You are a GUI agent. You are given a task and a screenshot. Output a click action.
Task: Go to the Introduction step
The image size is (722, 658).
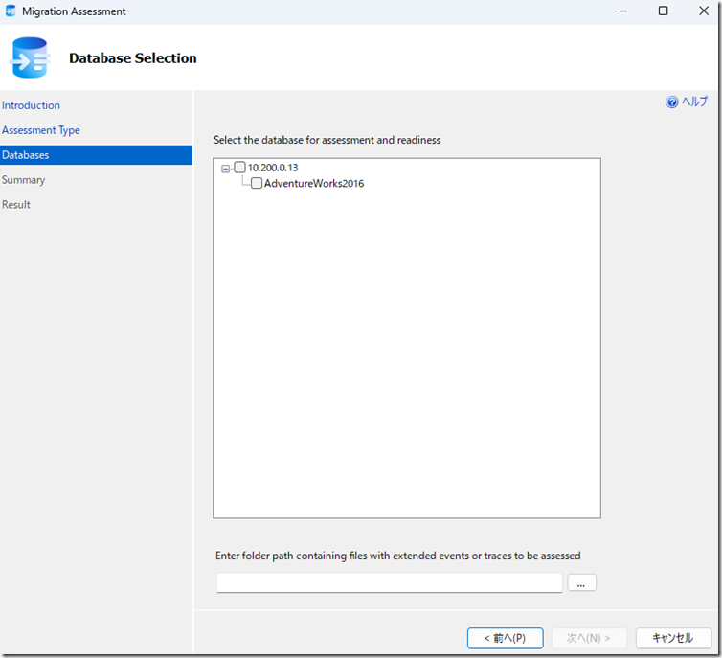point(32,105)
